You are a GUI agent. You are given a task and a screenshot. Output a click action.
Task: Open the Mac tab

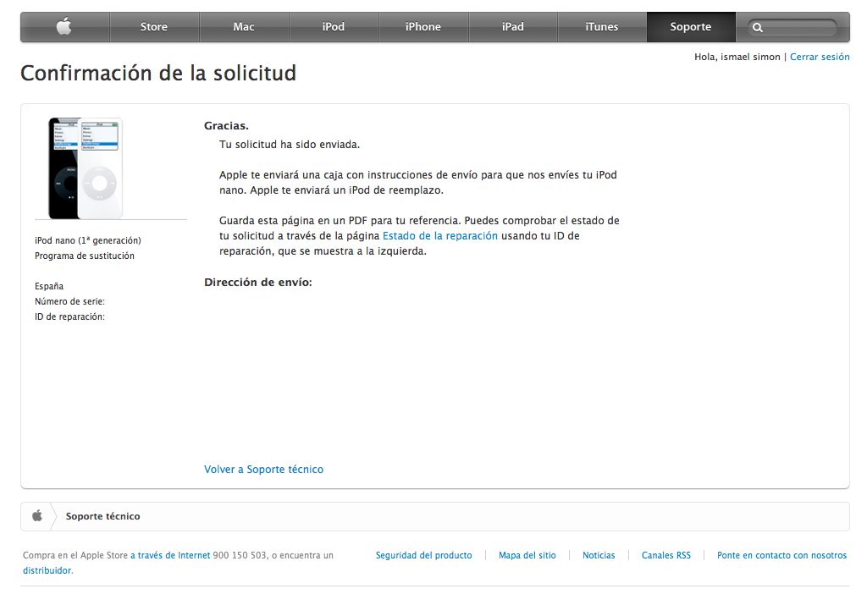[x=244, y=26]
